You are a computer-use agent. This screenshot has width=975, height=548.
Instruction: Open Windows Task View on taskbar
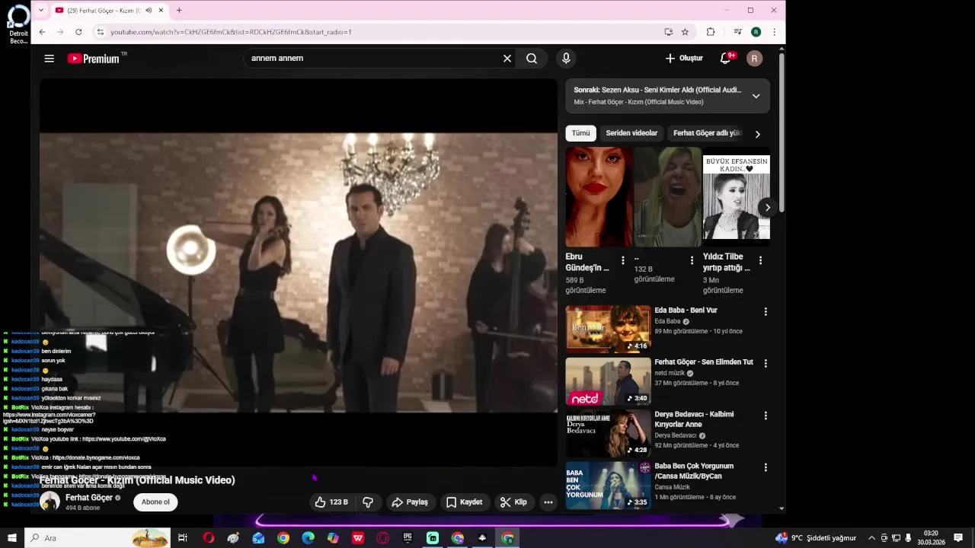coord(183,538)
